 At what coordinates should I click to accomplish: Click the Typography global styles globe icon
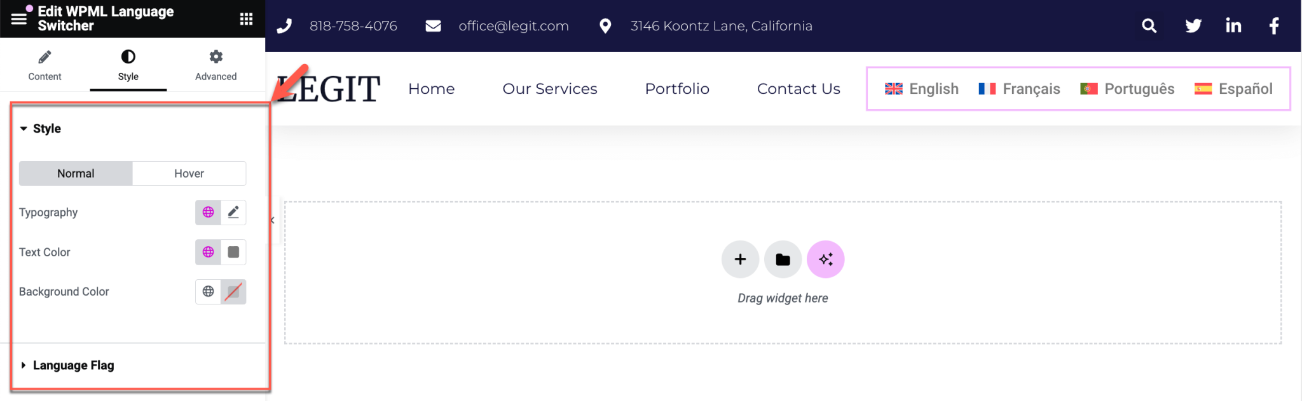click(x=208, y=212)
